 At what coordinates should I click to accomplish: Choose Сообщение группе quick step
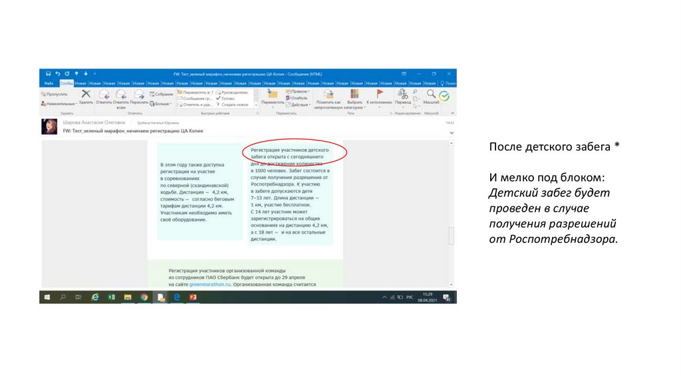tap(195, 98)
